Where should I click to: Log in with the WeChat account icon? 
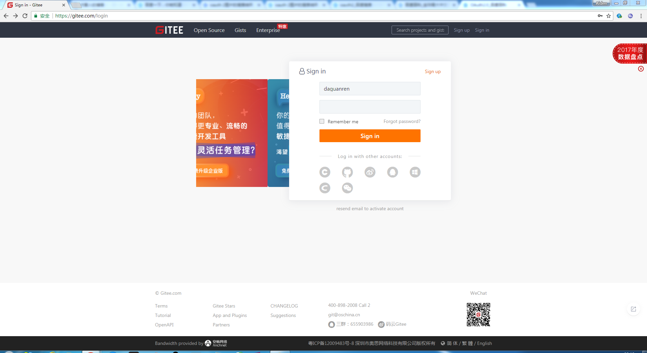click(347, 188)
